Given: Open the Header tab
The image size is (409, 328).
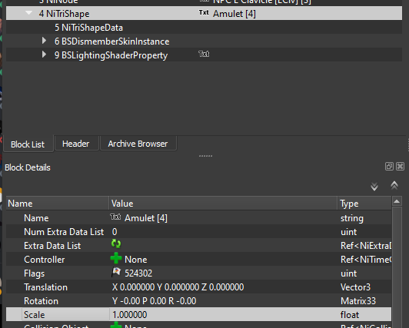Looking at the screenshot, I should pos(75,144).
